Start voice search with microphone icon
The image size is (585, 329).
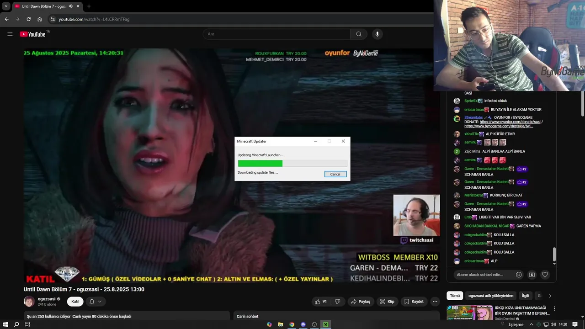click(x=377, y=34)
